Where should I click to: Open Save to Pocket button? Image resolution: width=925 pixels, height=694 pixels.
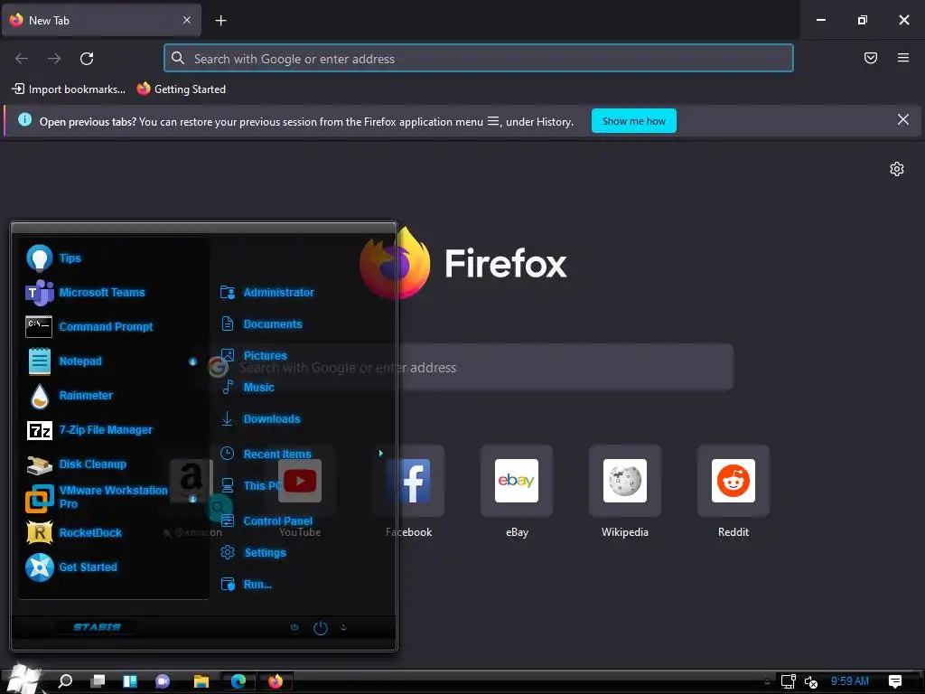click(x=871, y=58)
